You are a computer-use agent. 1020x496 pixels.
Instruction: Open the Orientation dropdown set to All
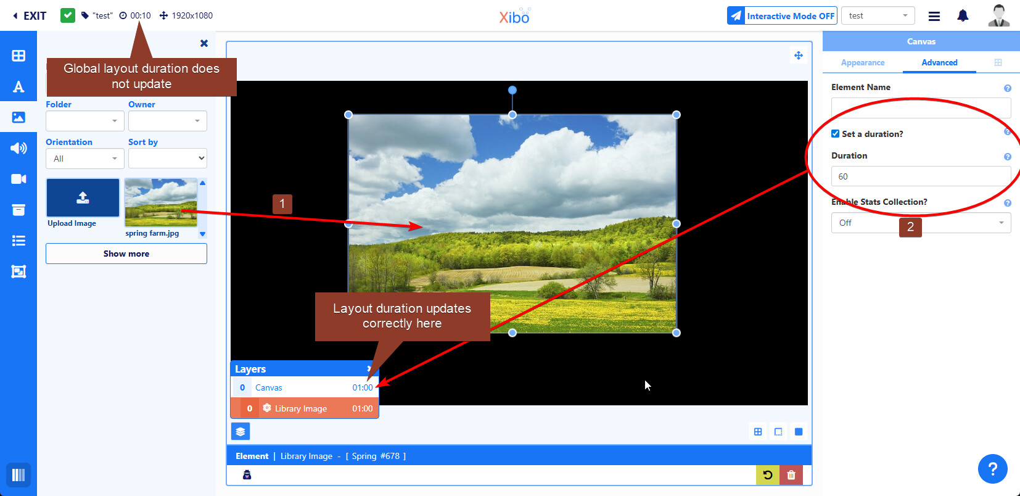tap(85, 159)
